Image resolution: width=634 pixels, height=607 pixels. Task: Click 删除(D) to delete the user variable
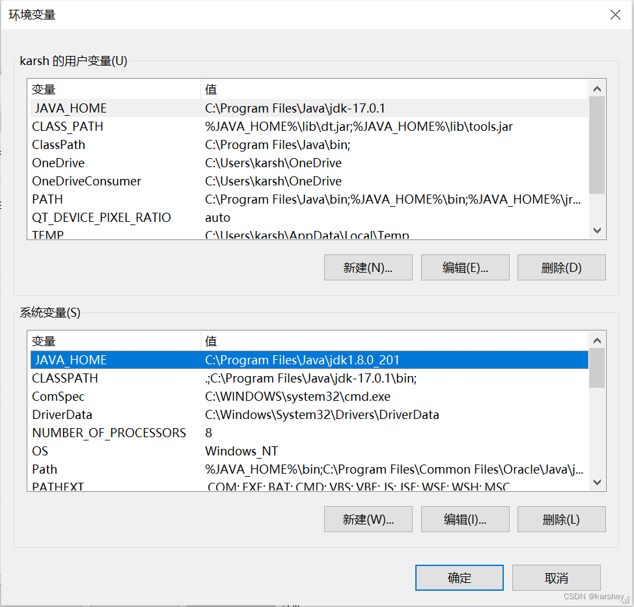click(x=561, y=267)
